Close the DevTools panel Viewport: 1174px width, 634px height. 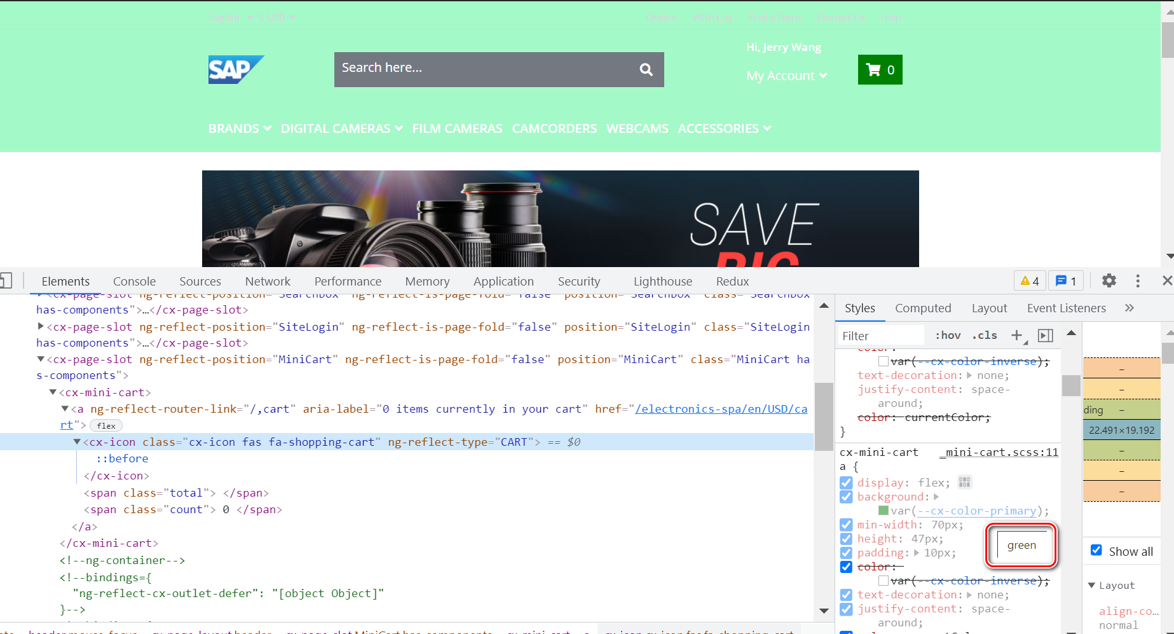pyautogui.click(x=1167, y=280)
